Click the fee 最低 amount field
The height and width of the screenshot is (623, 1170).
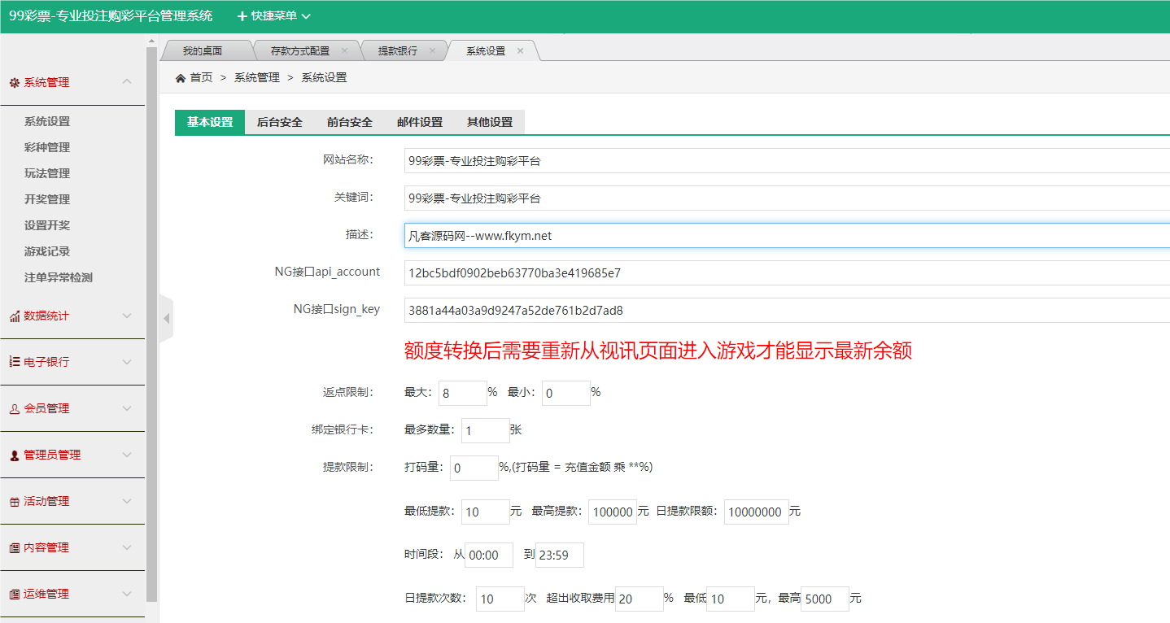[731, 599]
